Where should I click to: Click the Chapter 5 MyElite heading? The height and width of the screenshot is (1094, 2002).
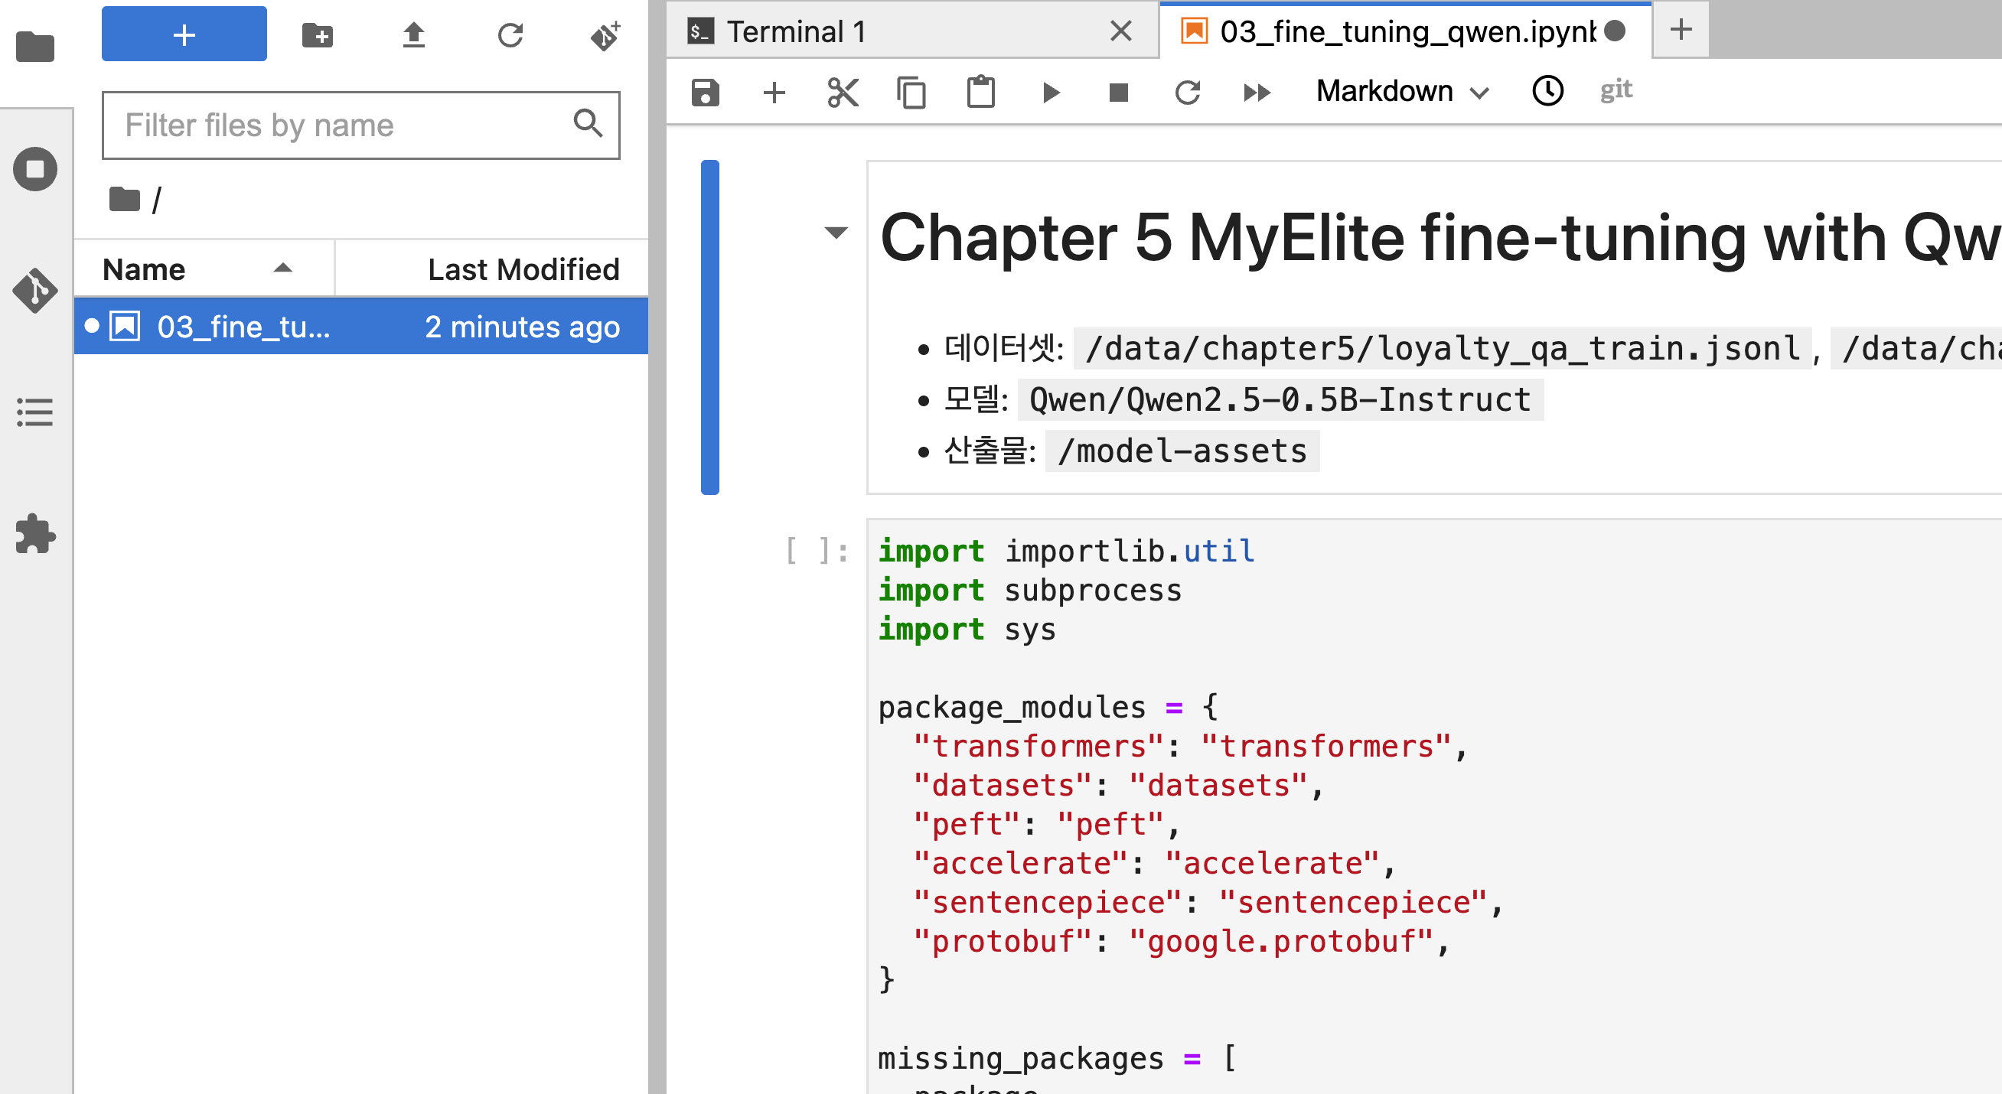coord(1440,237)
